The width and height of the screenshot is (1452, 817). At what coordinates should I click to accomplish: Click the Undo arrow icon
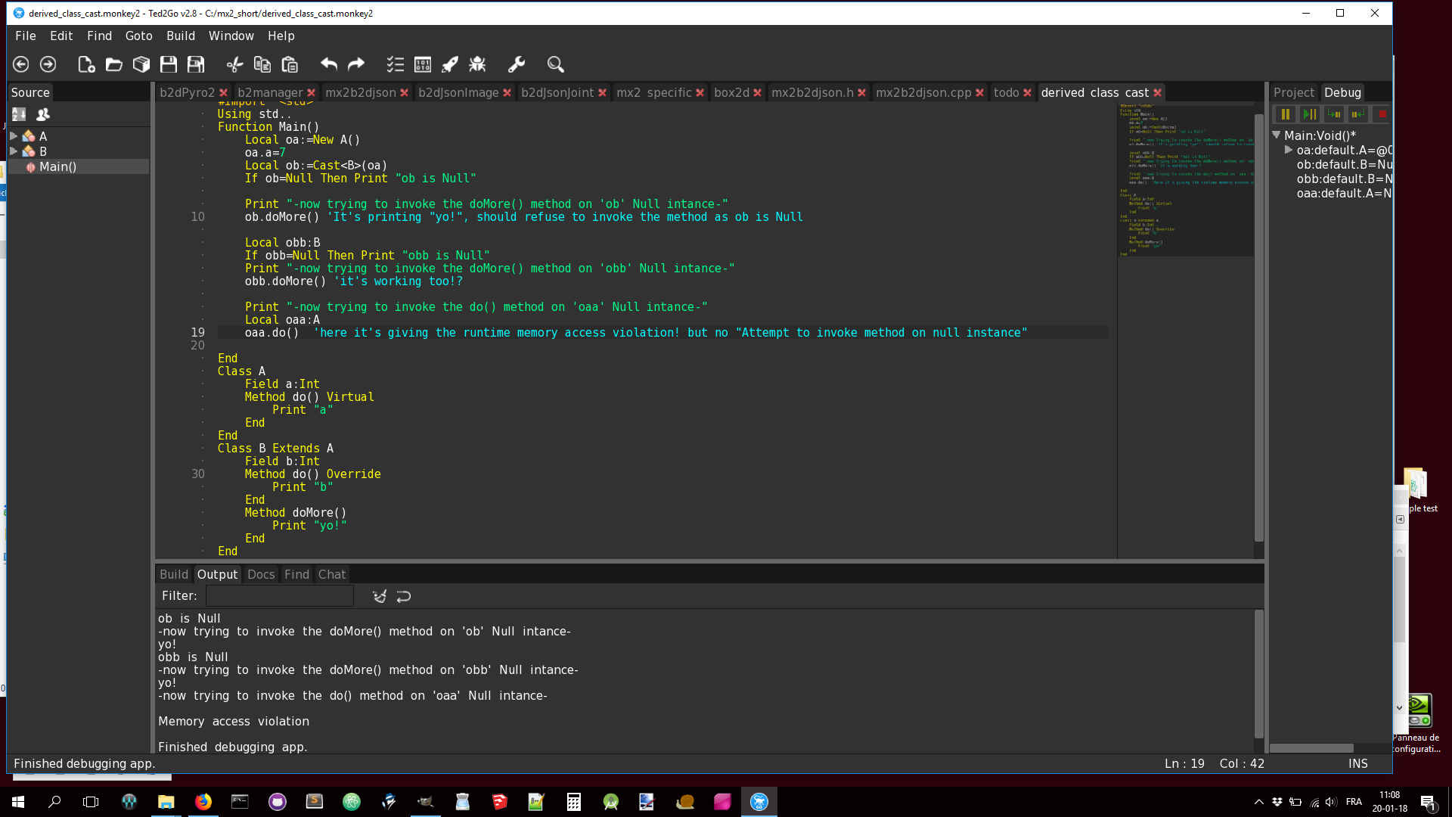pyautogui.click(x=329, y=64)
